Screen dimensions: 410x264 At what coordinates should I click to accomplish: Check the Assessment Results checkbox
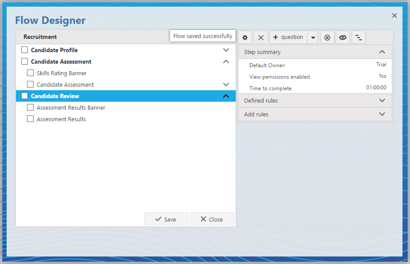[31, 119]
